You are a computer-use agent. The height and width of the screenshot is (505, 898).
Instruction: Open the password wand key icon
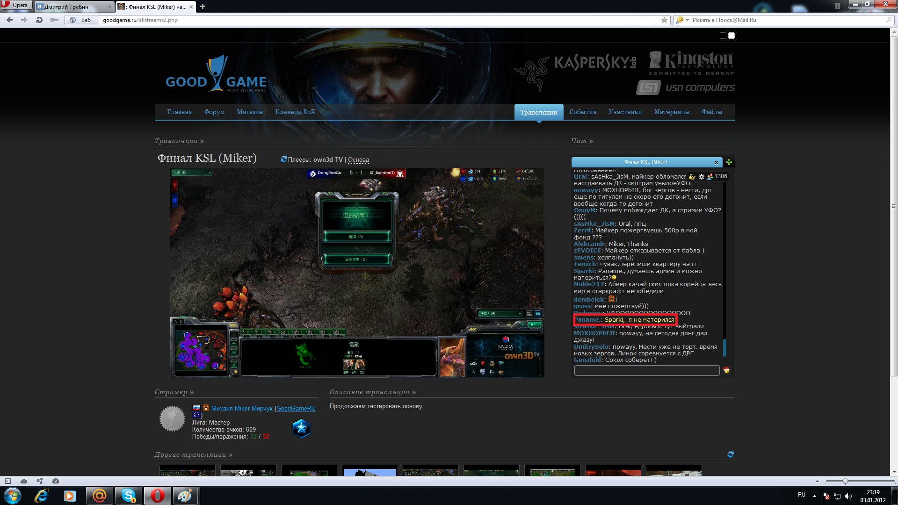pos(54,20)
